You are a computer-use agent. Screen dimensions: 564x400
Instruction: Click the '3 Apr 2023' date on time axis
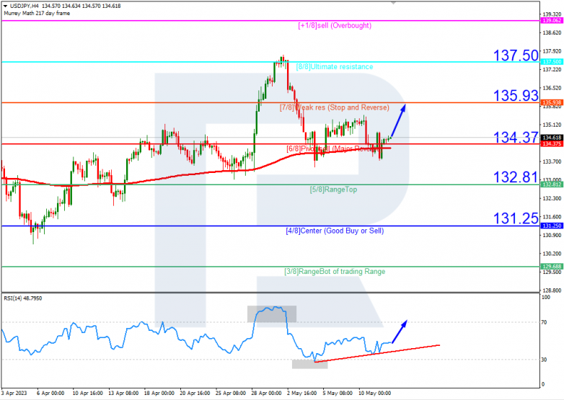click(14, 394)
